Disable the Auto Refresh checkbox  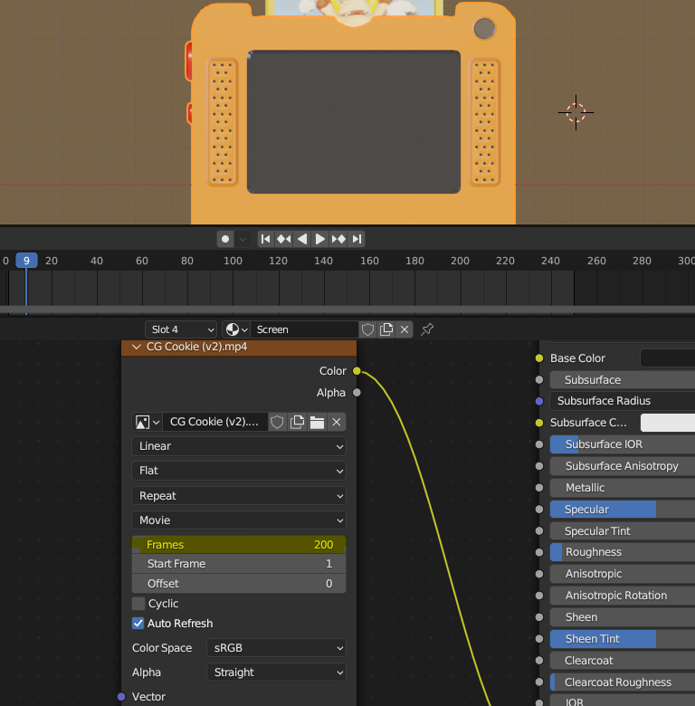point(138,624)
